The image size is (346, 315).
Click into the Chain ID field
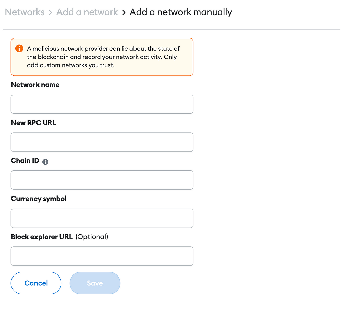point(102,180)
